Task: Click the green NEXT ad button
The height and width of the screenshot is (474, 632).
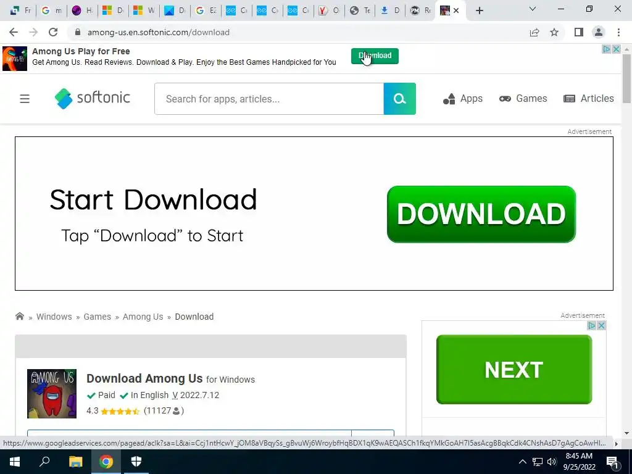Action: (x=514, y=369)
